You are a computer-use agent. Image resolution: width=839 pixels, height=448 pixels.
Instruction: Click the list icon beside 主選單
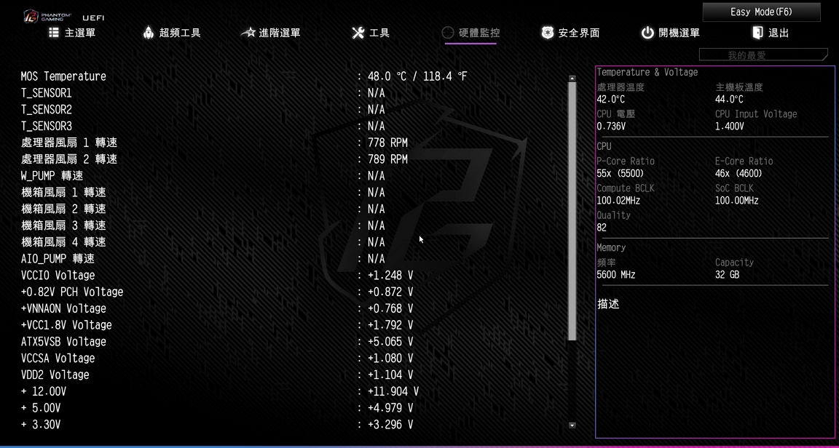point(54,33)
